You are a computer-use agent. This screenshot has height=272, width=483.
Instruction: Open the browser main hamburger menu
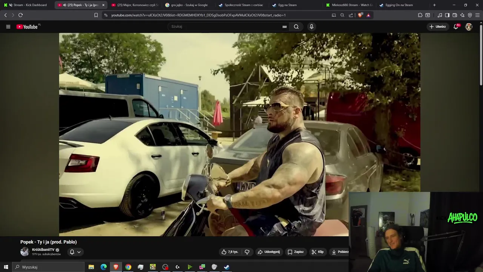pos(477,15)
